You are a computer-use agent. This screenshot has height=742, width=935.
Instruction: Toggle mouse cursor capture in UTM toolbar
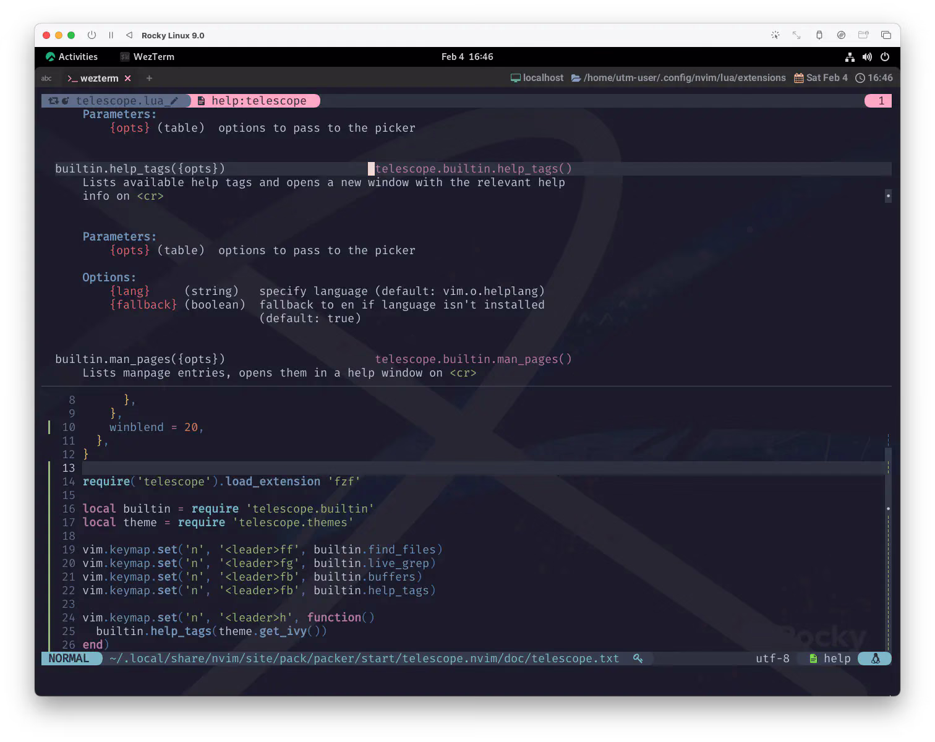point(775,35)
